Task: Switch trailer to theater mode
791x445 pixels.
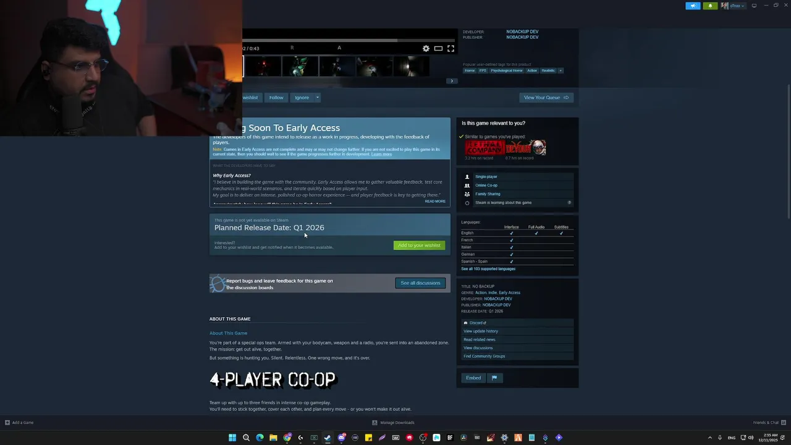Action: pyautogui.click(x=438, y=48)
